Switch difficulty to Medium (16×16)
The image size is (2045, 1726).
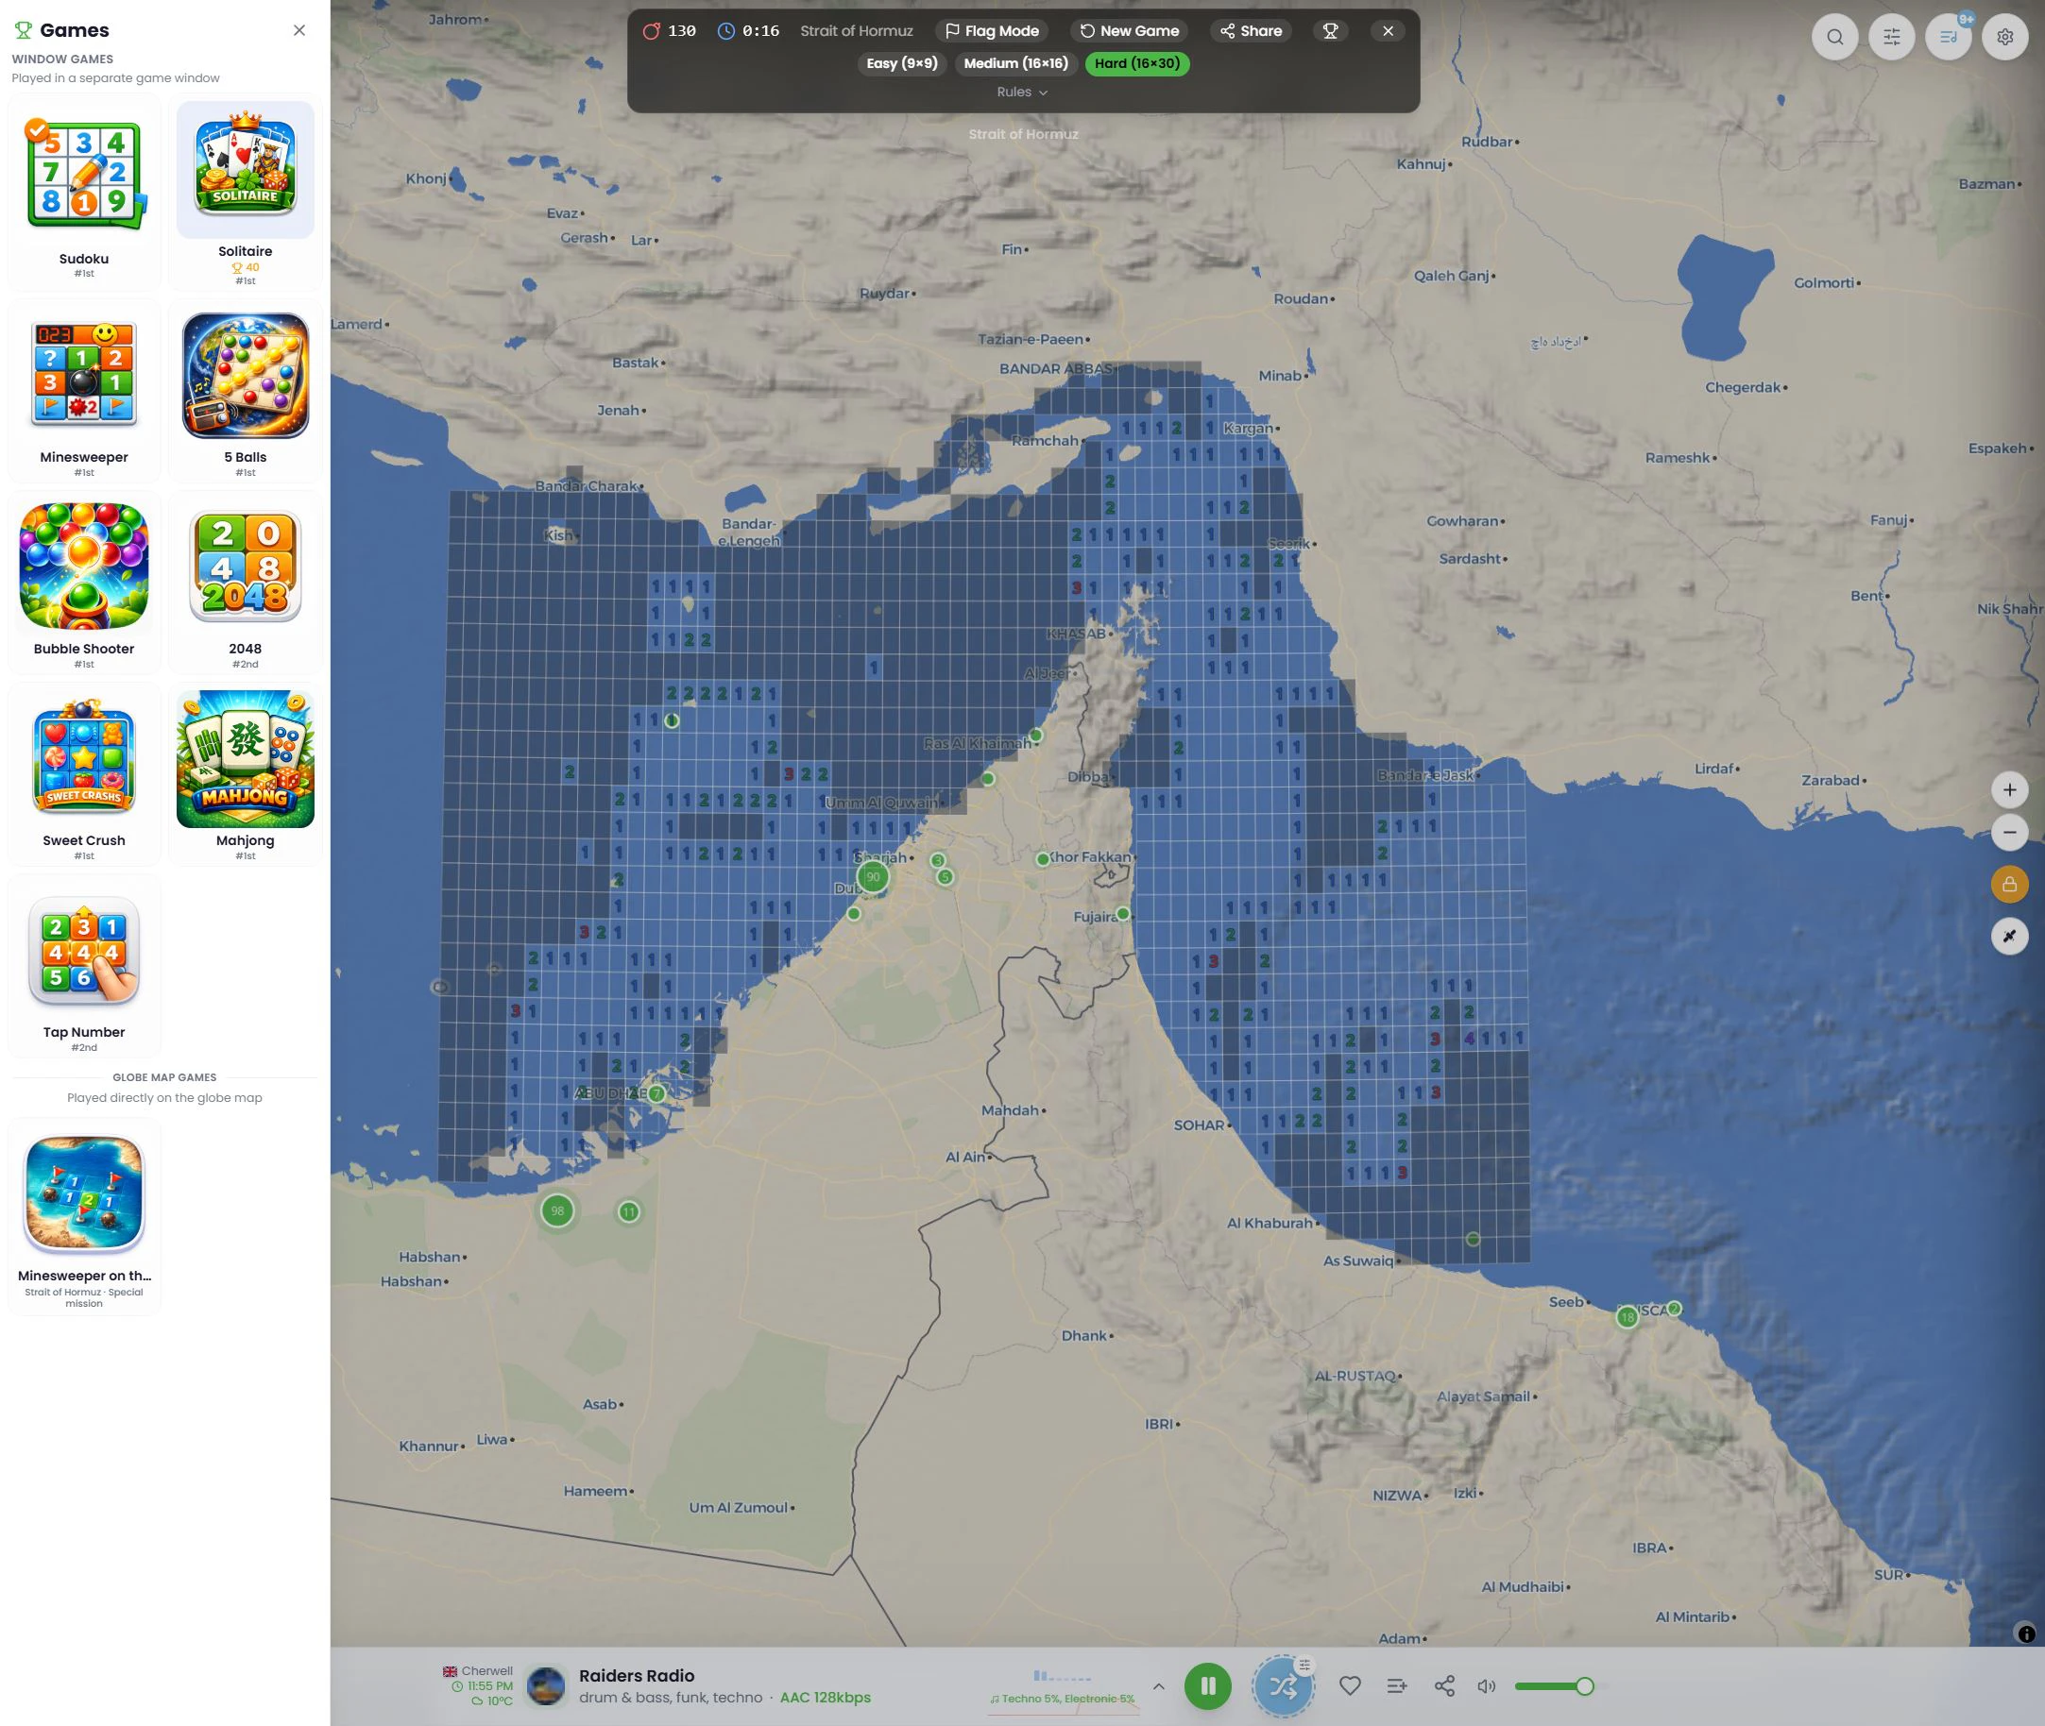[1015, 62]
